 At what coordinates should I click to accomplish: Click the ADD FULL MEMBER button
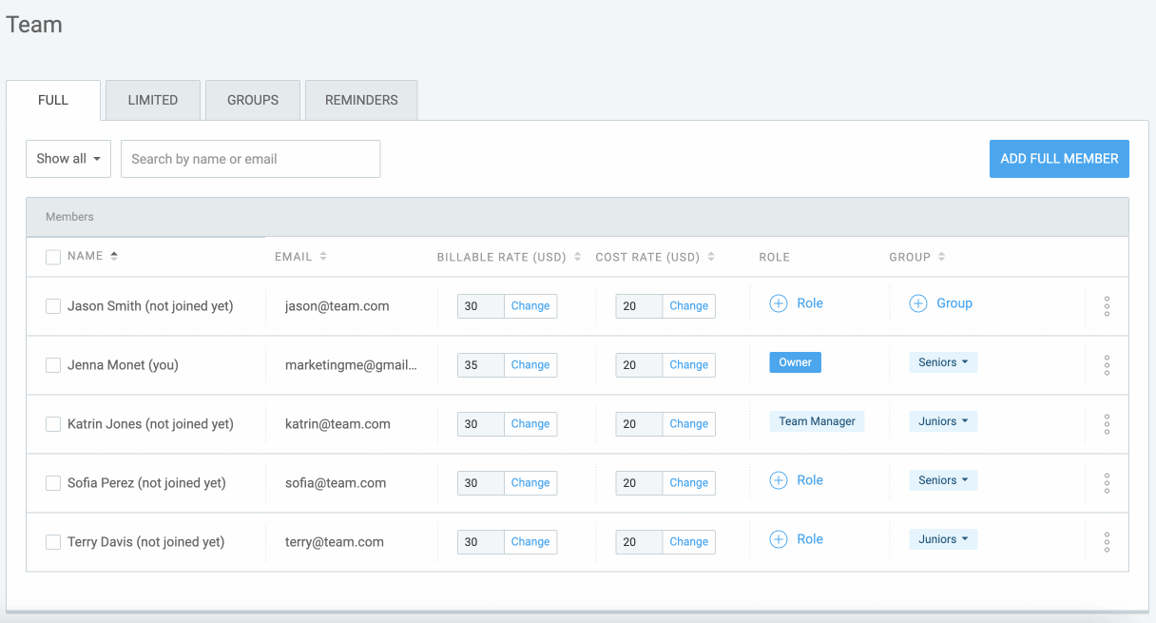click(1058, 158)
